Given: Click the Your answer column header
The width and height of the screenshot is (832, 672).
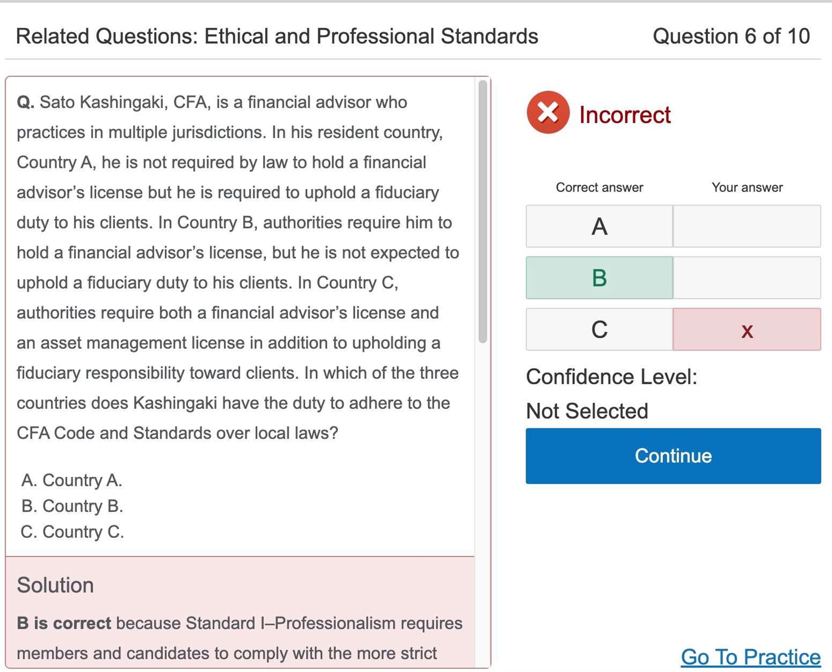Looking at the screenshot, I should tap(747, 187).
